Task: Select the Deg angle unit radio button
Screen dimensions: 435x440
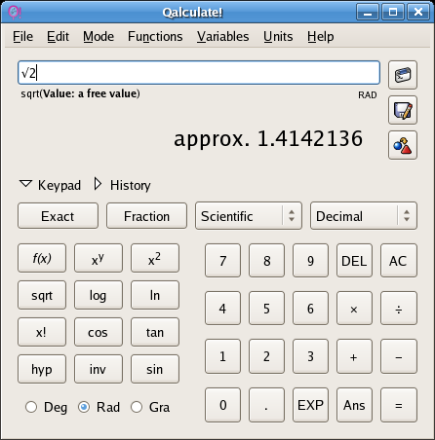Action: coord(31,407)
